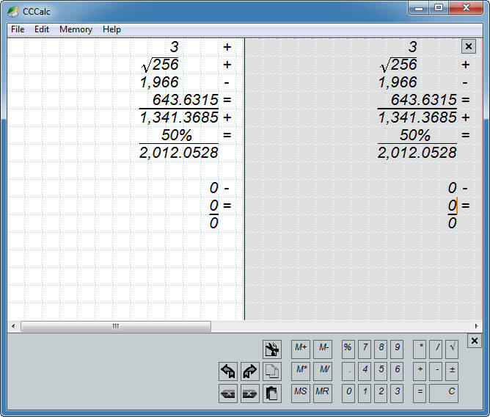Click the plus + keypad key
Screen dimensions: 490x417
point(420,371)
